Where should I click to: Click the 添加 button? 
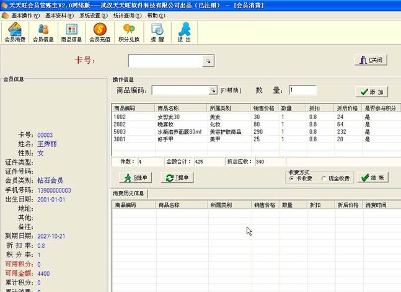tap(372, 92)
